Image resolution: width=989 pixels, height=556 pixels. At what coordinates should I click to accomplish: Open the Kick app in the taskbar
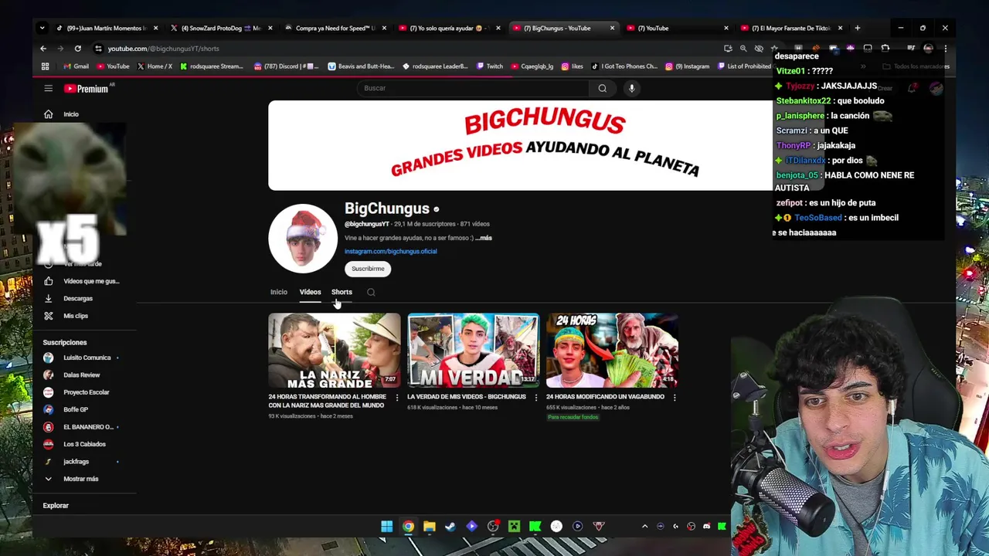(x=535, y=527)
